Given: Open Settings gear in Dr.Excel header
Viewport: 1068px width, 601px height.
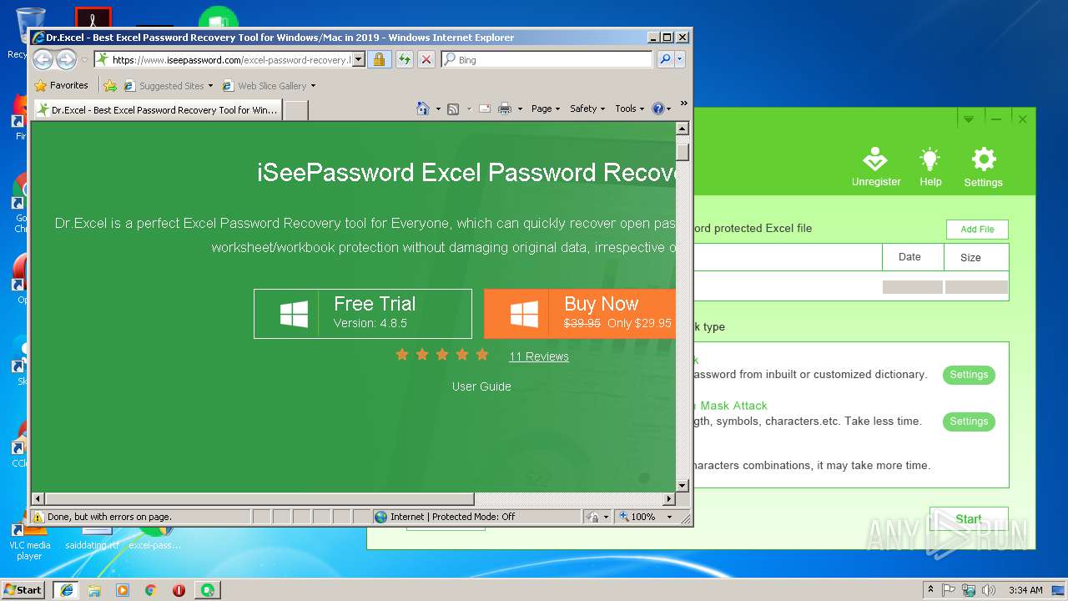Looking at the screenshot, I should [984, 167].
